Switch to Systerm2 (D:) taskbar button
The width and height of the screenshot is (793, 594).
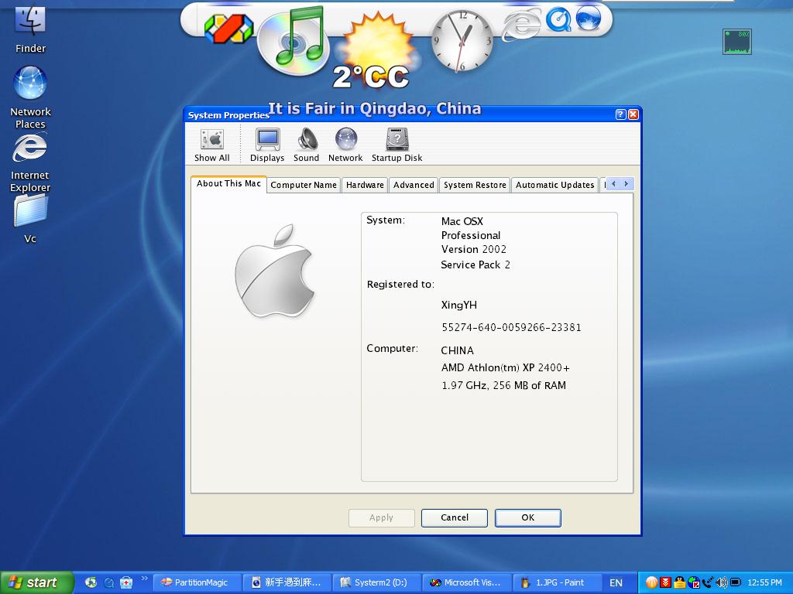(376, 582)
